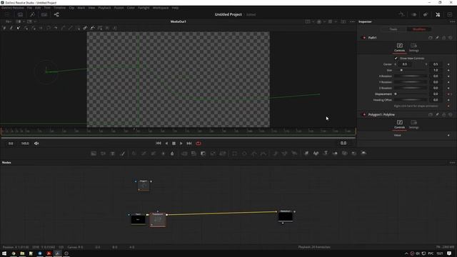Switch to the Tools tab in Inspector

[x=393, y=29]
